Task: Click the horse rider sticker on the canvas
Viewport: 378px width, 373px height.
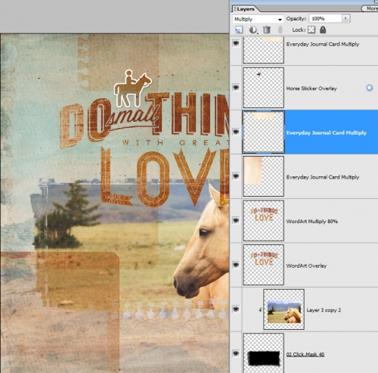Action: click(x=132, y=89)
